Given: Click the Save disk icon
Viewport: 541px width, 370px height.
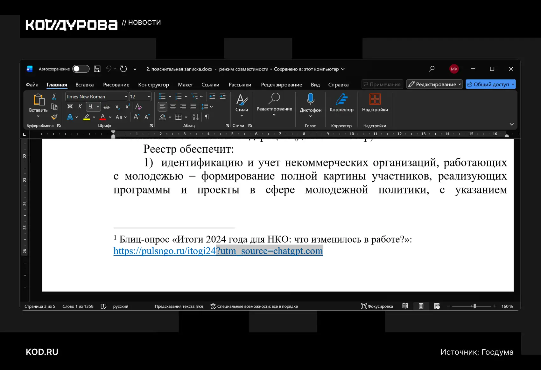Looking at the screenshot, I should (x=97, y=69).
